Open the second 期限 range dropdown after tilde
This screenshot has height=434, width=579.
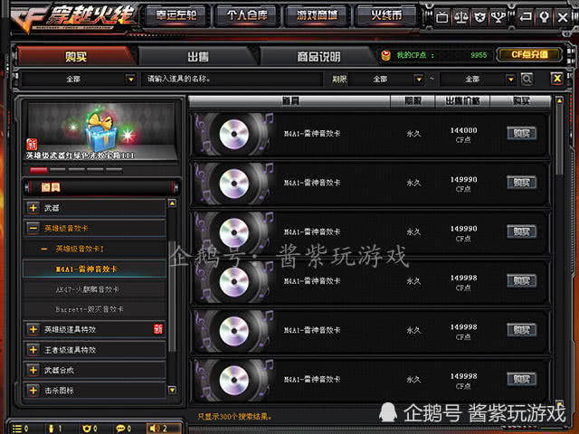[x=510, y=79]
